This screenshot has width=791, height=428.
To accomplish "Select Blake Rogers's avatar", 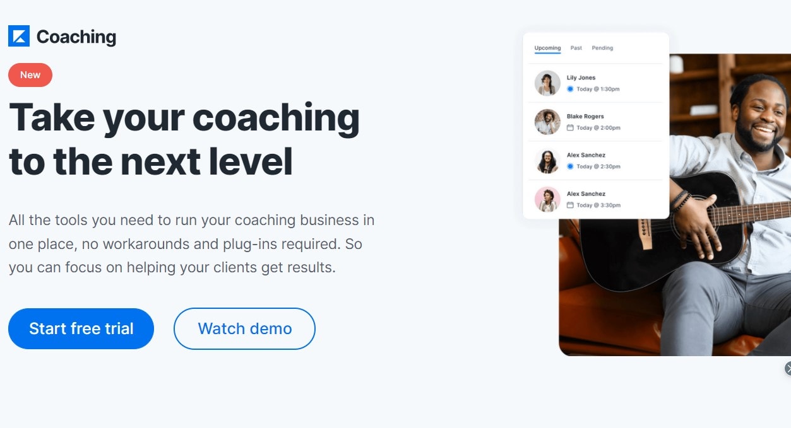I will [547, 122].
